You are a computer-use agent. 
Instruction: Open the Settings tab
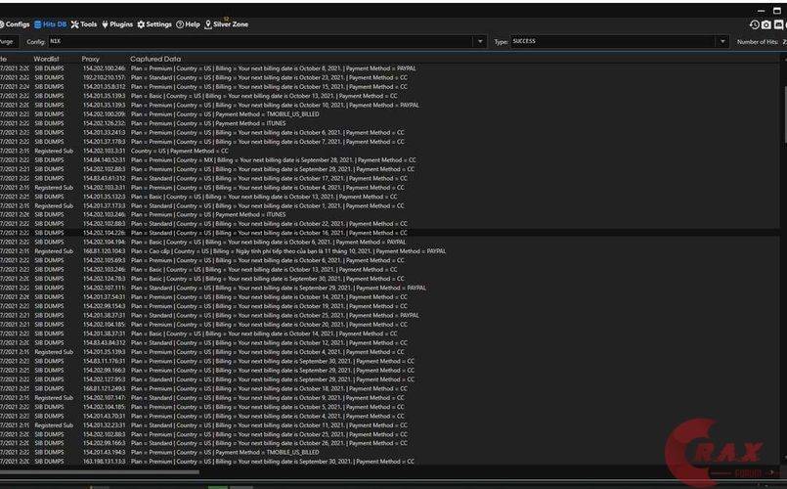pyautogui.click(x=154, y=24)
